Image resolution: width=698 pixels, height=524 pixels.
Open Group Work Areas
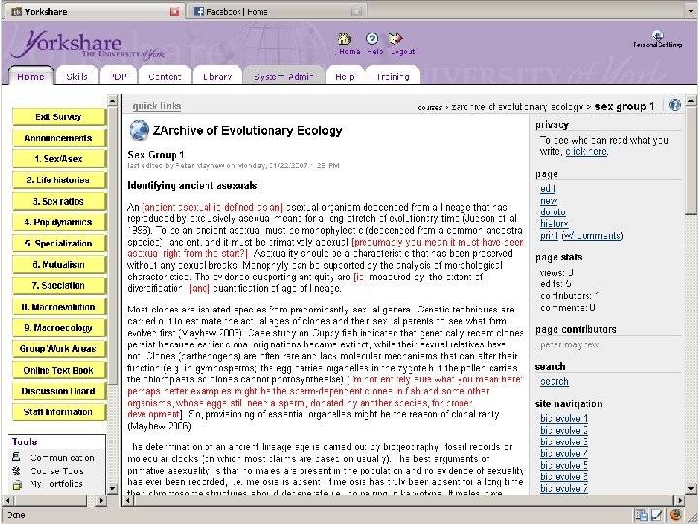58,349
